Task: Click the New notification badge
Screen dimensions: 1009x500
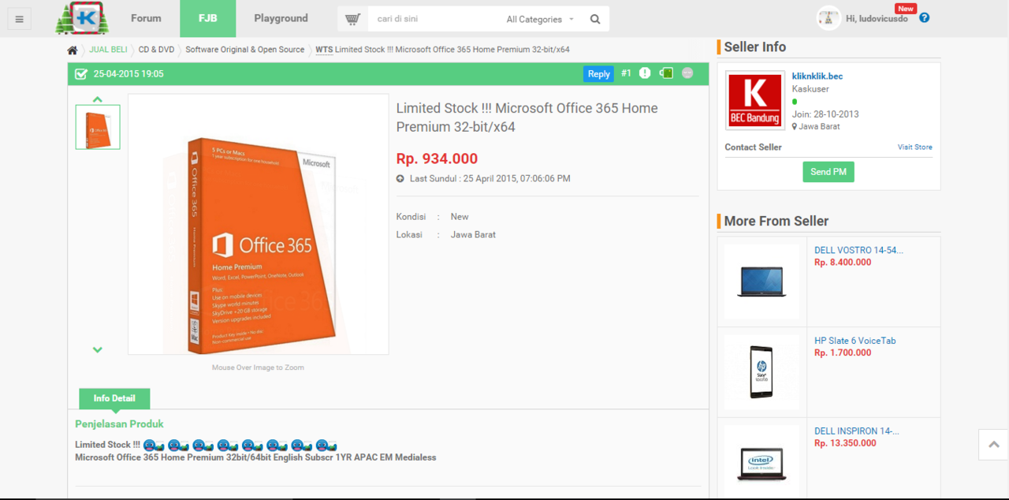Action: coord(906,9)
